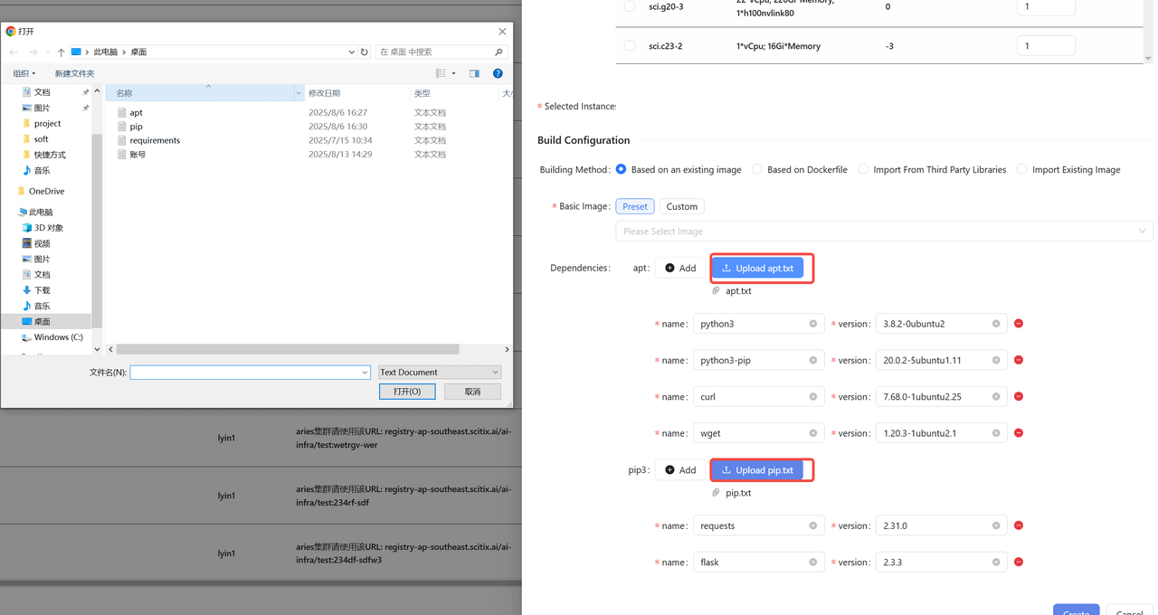Tick the sci.g20-3 instance checkbox
Image resolution: width=1158 pixels, height=615 pixels.
click(630, 6)
